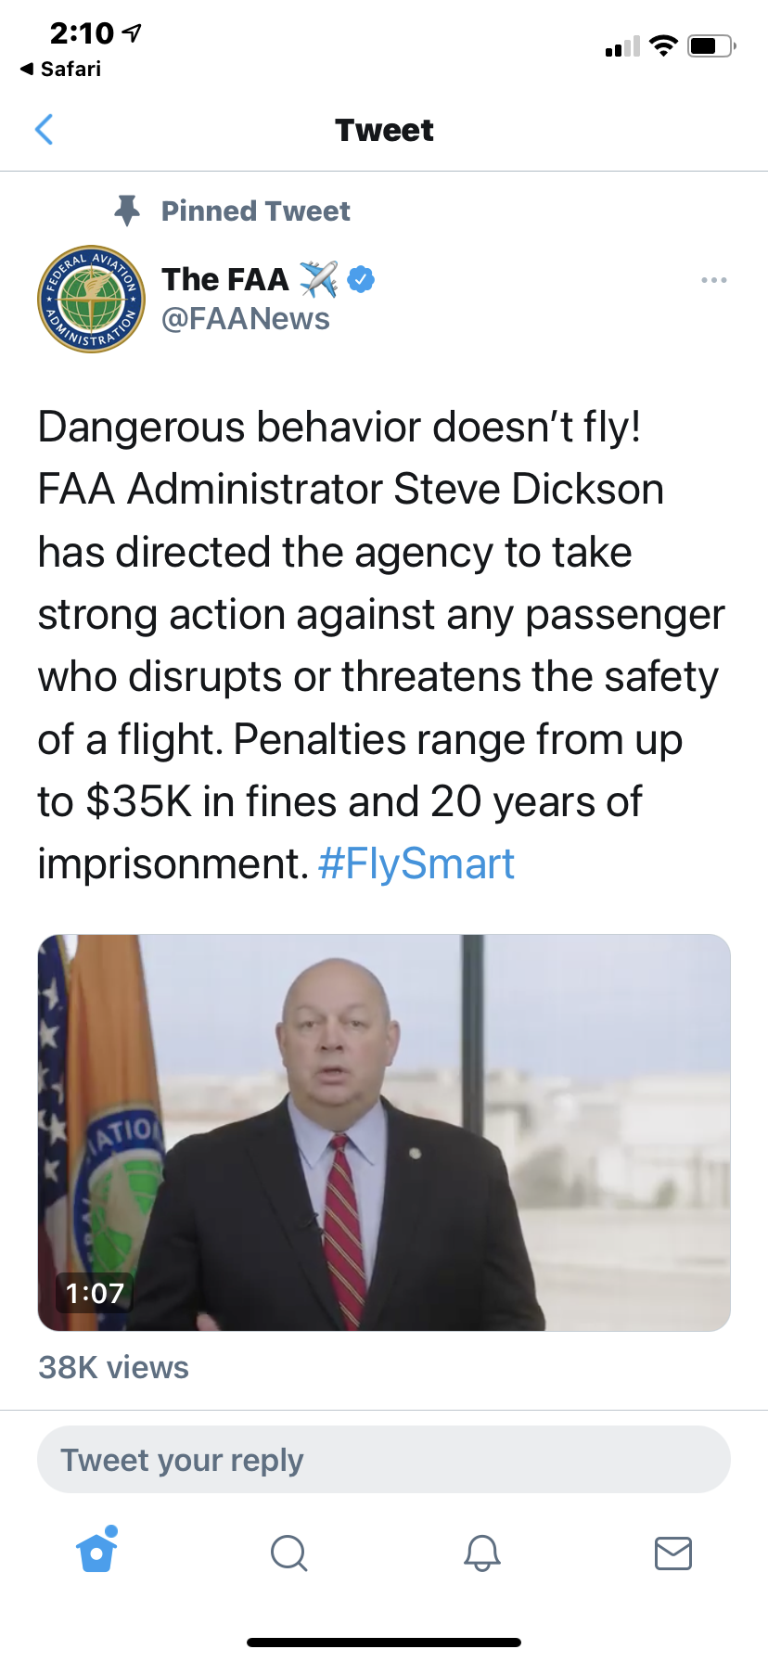Open the Messages envelope tab
768x1662 pixels.
click(x=672, y=1553)
